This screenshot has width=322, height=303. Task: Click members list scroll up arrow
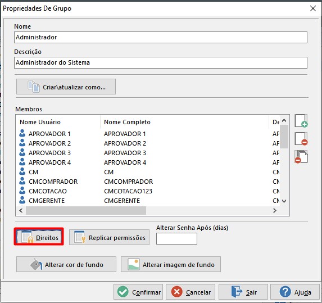(x=284, y=120)
